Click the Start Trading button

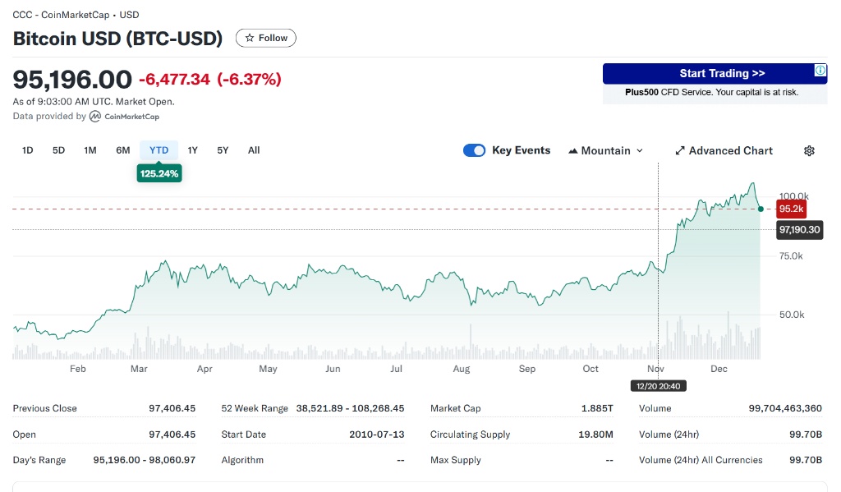point(710,74)
